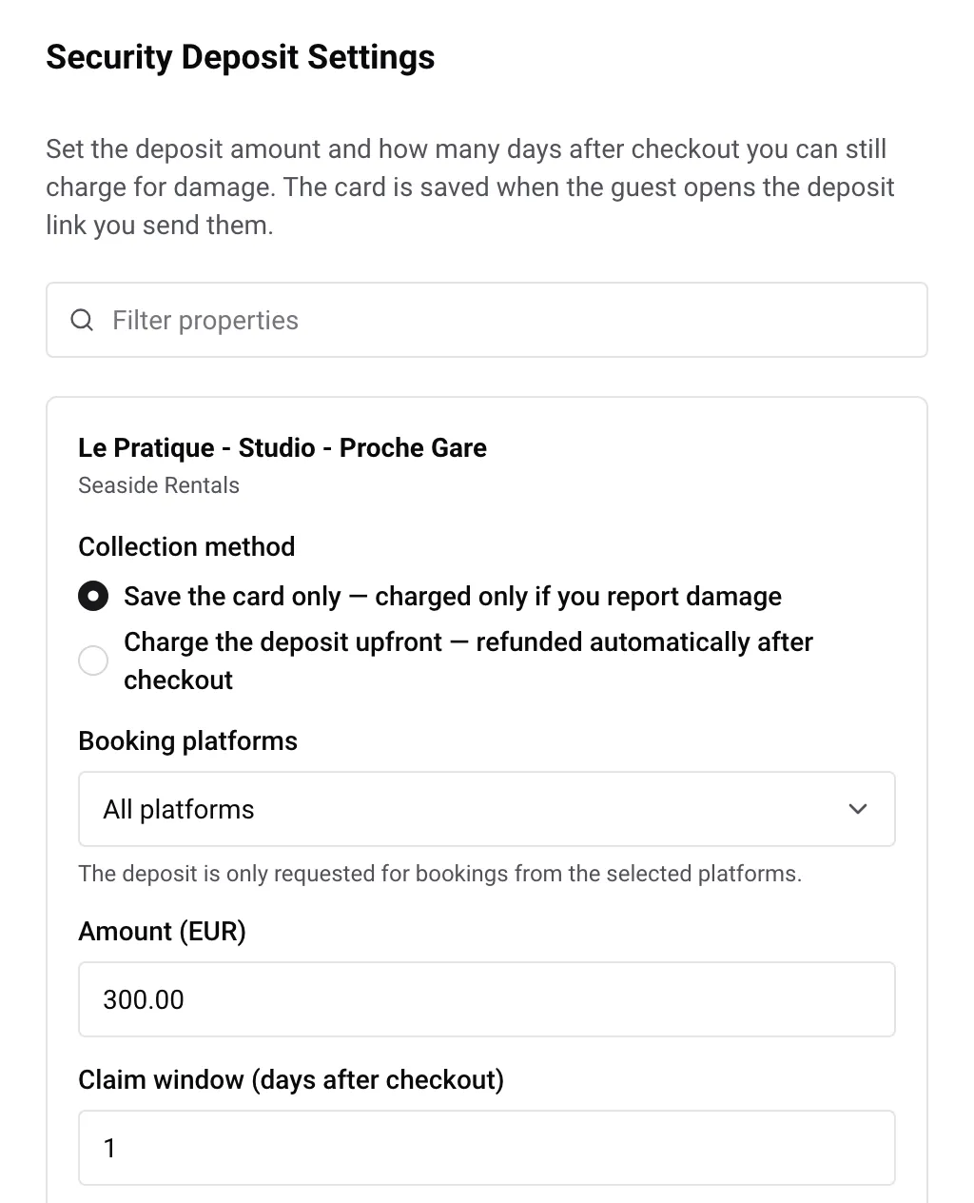
Task: Click the 'Amount (EUR)' field label
Action: click(x=162, y=932)
